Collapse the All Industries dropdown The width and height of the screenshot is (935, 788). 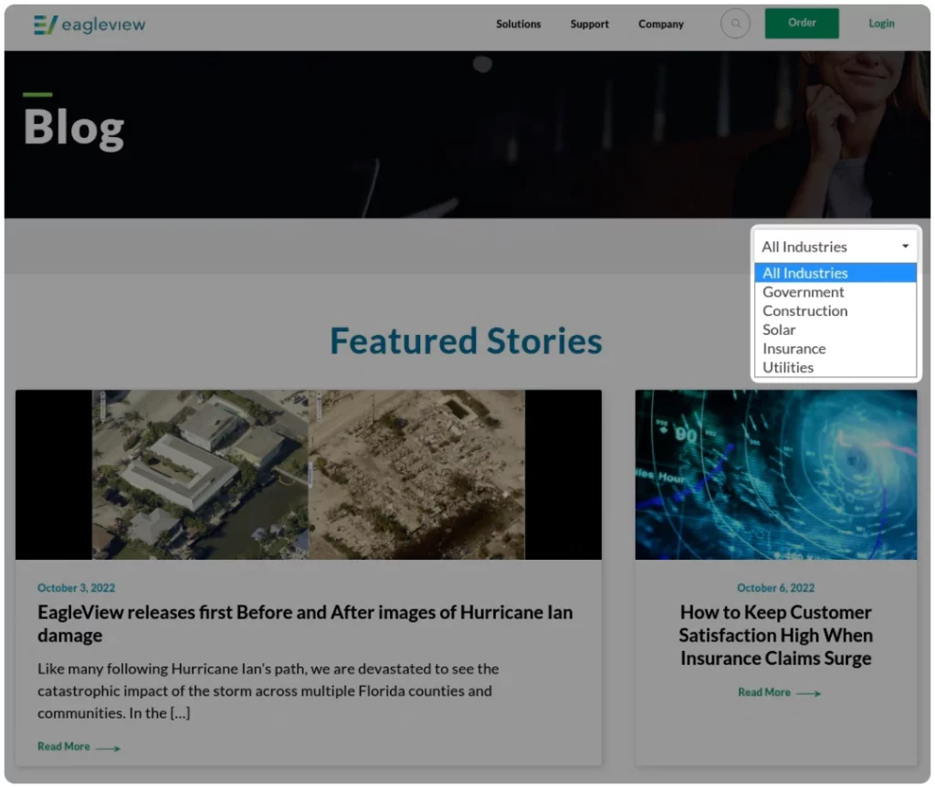click(x=835, y=247)
